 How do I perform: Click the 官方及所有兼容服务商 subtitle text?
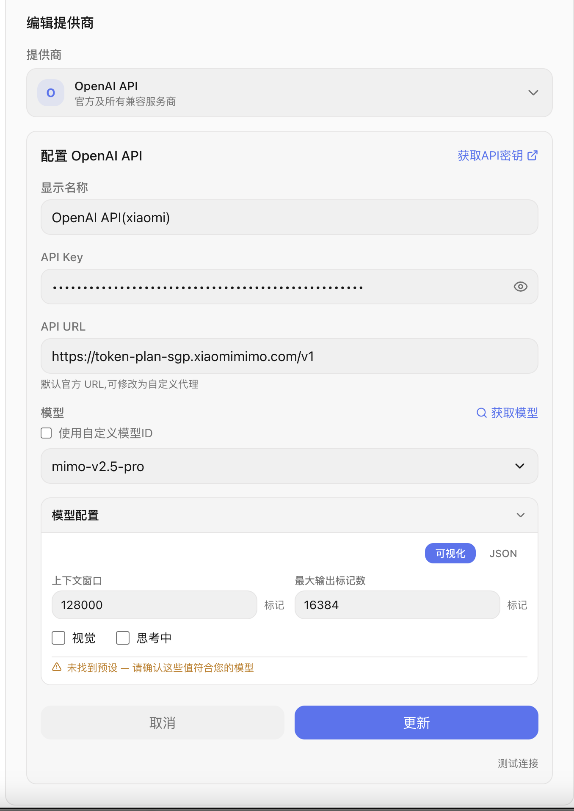125,102
